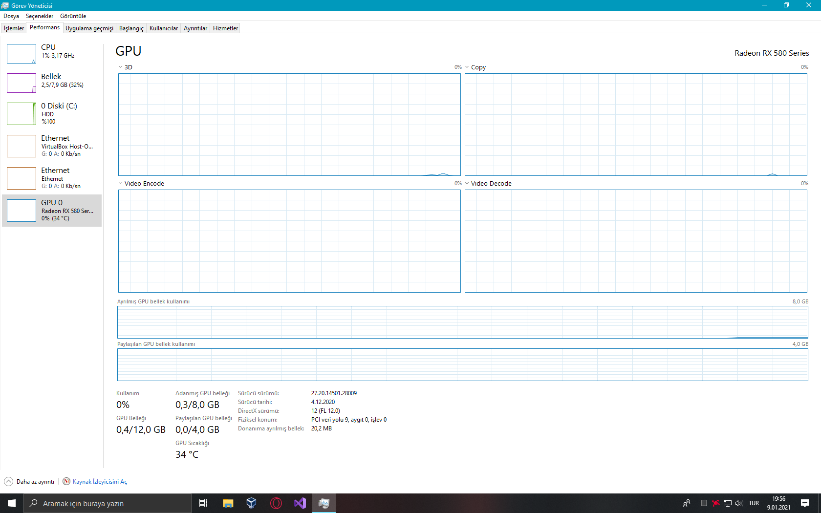This screenshot has height=513, width=821.
Task: Open the Action Center notification icon
Action: 805,503
